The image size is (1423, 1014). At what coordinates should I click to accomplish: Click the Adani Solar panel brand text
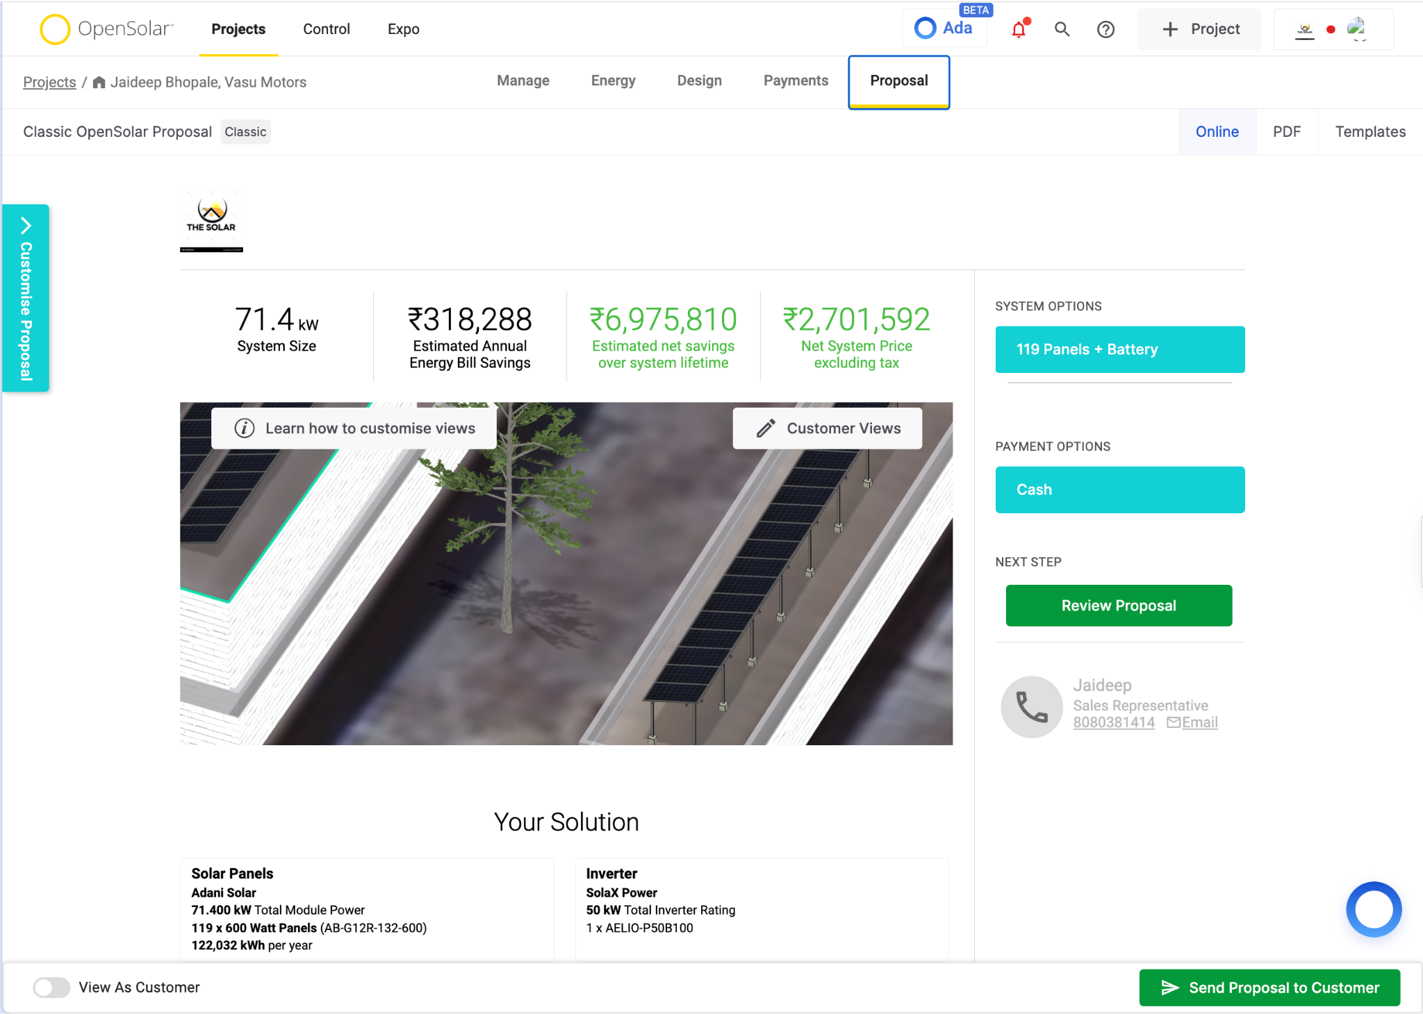[224, 892]
